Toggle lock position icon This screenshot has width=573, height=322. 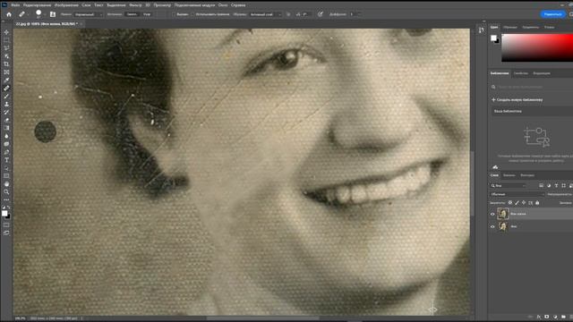(x=524, y=203)
